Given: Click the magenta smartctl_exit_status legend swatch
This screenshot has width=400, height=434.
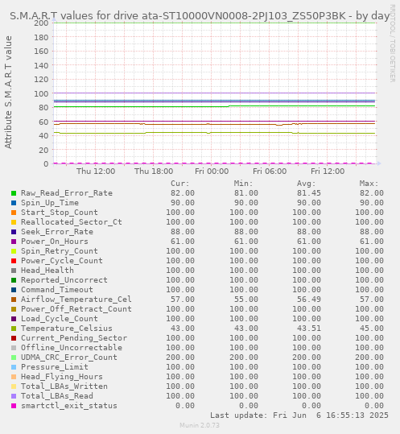Looking at the screenshot, I should [x=14, y=406].
